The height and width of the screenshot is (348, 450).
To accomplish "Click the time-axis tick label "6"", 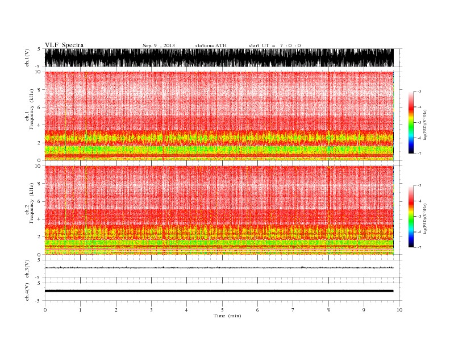I will click(257, 310).
